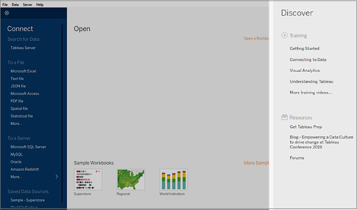Screen dimensions: 357x210
Task: Open the Superstore sample workbook thumbnail
Action: coord(88,179)
